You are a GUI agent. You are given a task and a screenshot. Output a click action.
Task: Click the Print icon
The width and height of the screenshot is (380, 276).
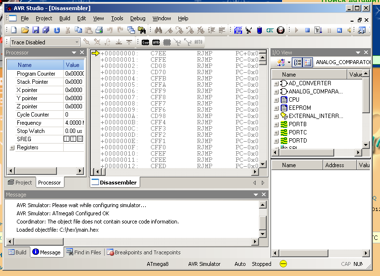99,30
